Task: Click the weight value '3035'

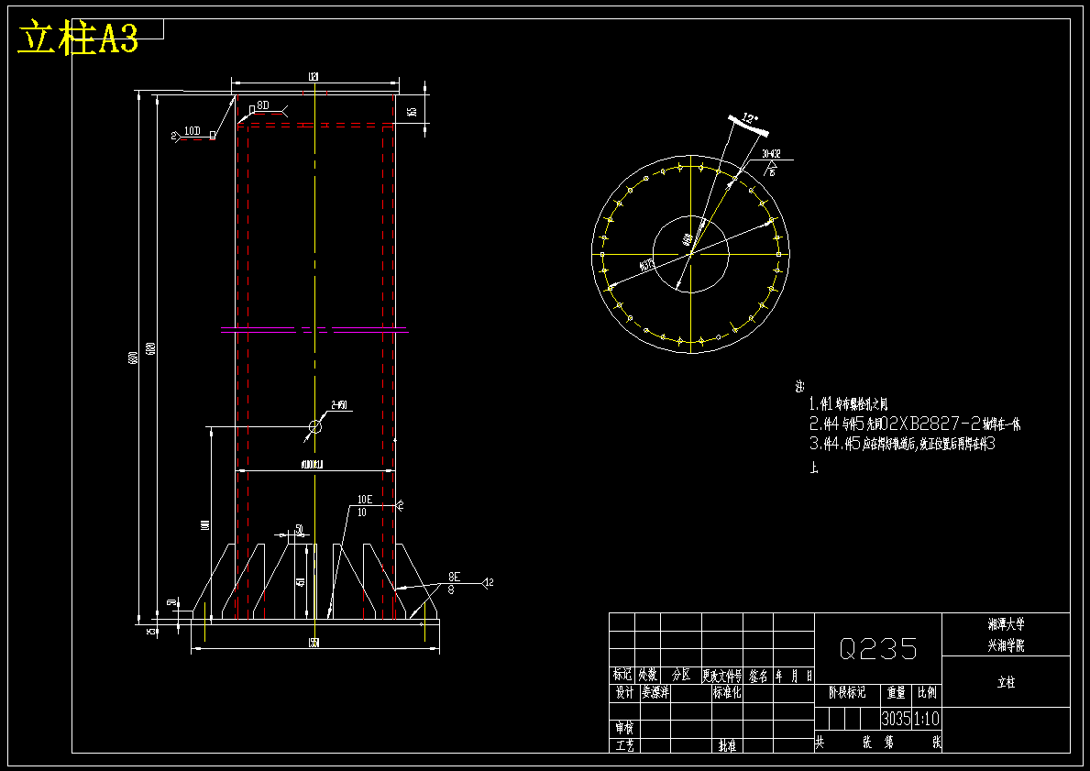Action: click(x=896, y=718)
